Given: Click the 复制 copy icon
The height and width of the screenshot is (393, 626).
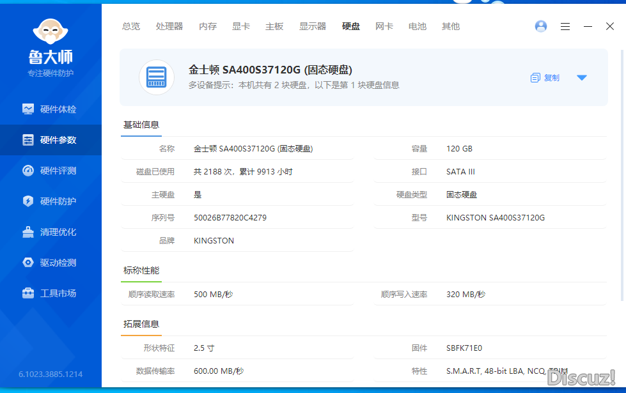Looking at the screenshot, I should (535, 78).
